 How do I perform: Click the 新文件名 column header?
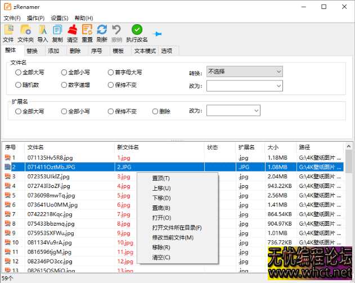tap(128, 147)
